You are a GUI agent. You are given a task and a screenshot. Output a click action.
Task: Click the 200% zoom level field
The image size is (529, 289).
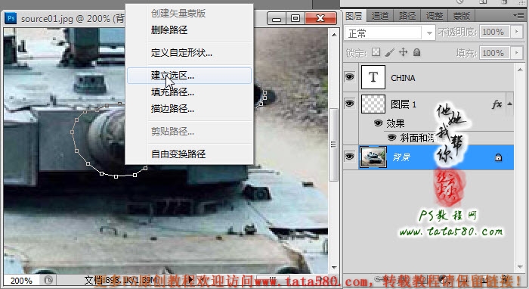(21, 281)
